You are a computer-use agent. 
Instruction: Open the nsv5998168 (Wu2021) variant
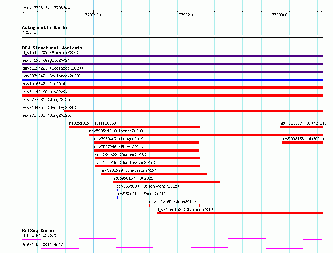[302, 143]
